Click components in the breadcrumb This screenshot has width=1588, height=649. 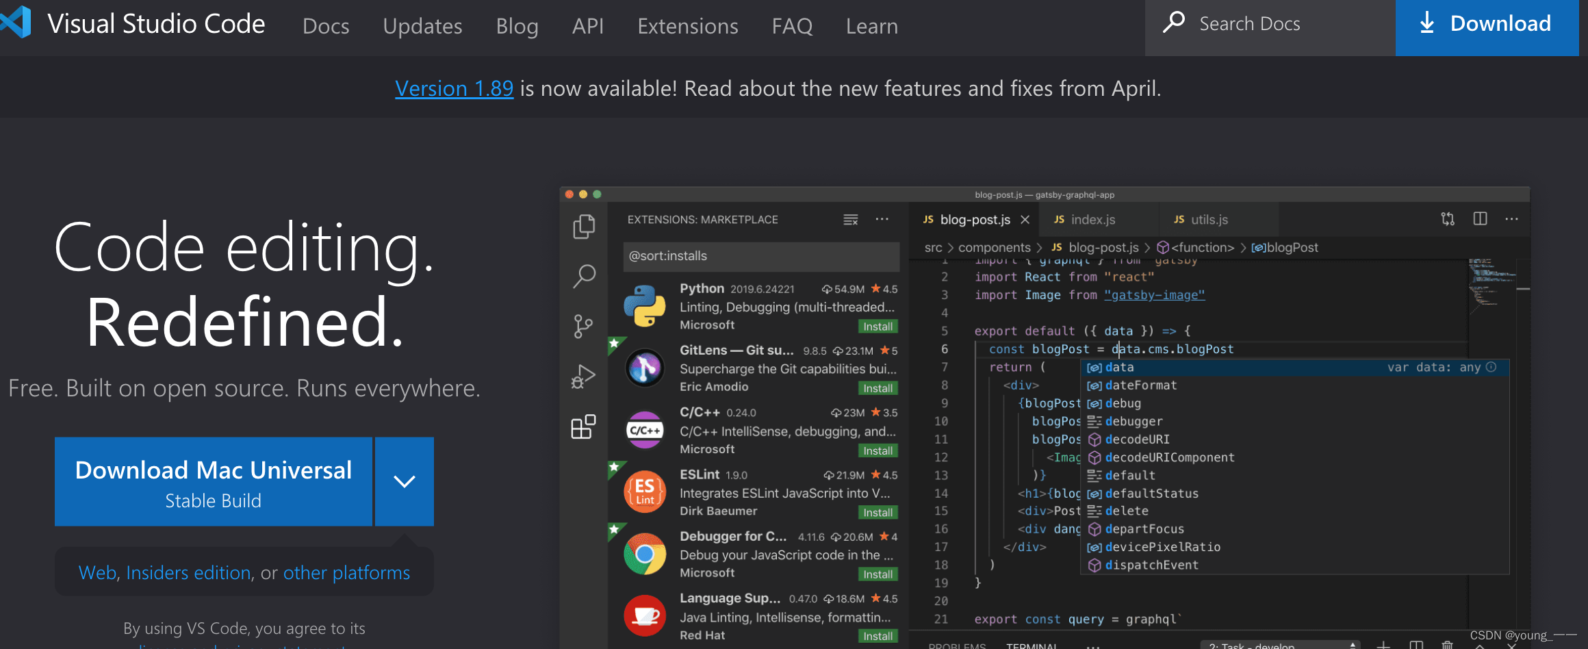pyautogui.click(x=994, y=248)
